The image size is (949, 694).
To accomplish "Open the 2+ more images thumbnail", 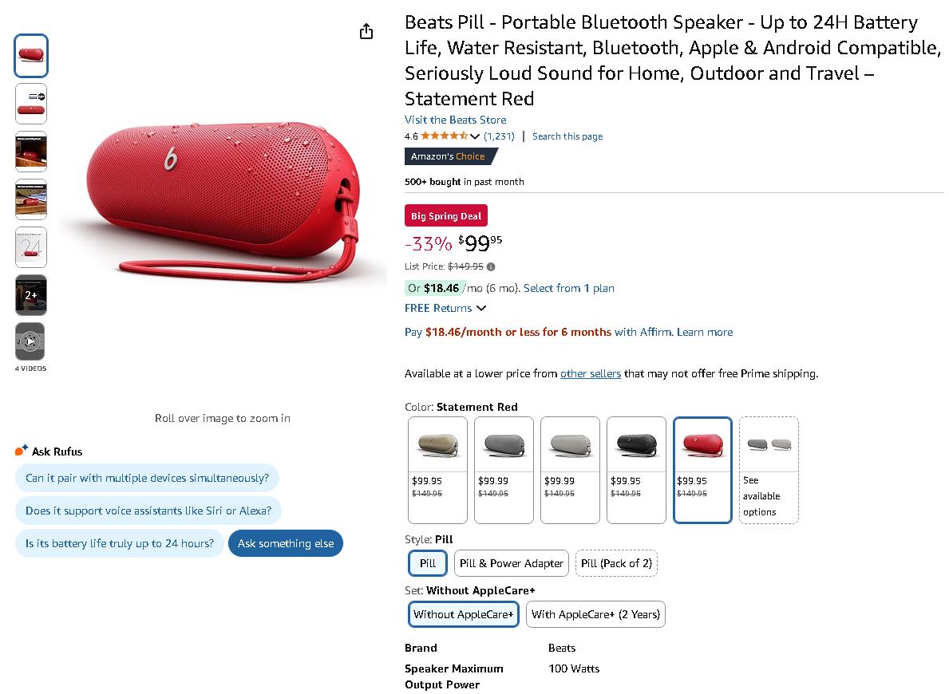I will click(30, 294).
